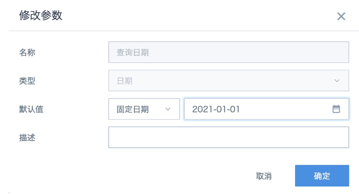The width and height of the screenshot is (359, 194).
Task: Click the chevron beside 固定日期
Action: (x=168, y=109)
